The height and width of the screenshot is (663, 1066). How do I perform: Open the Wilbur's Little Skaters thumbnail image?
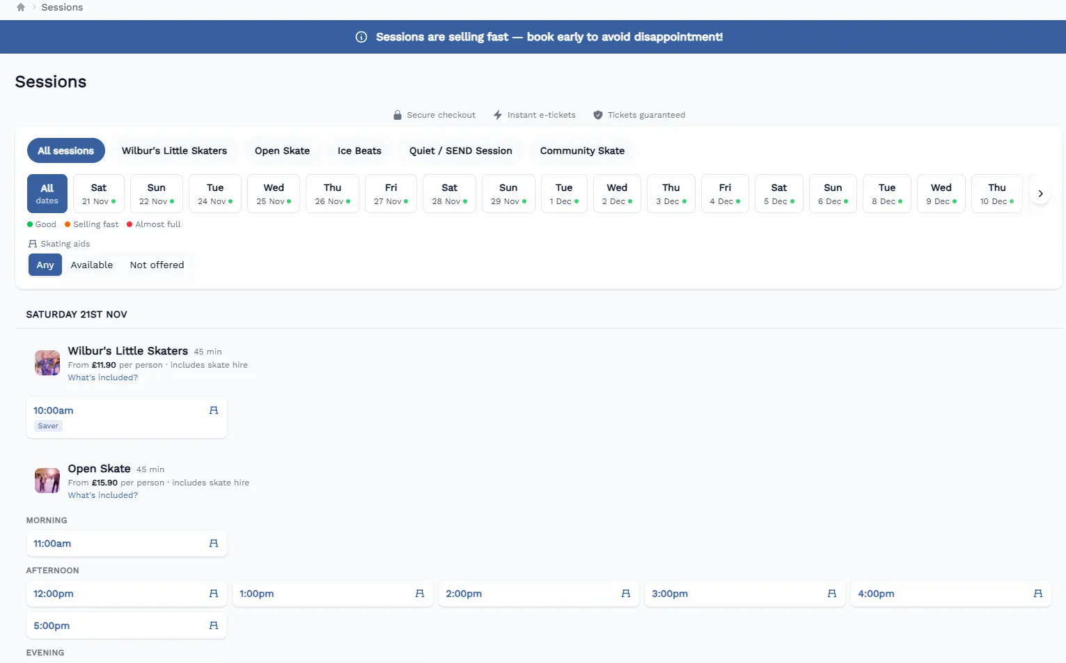tap(47, 363)
